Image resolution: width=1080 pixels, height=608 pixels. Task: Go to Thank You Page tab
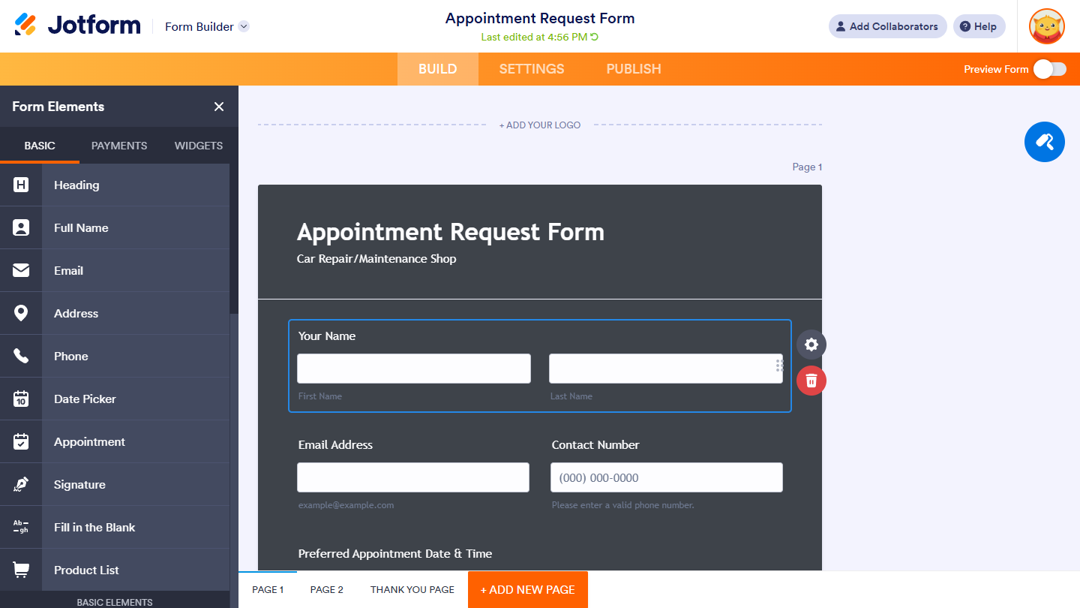pyautogui.click(x=412, y=589)
